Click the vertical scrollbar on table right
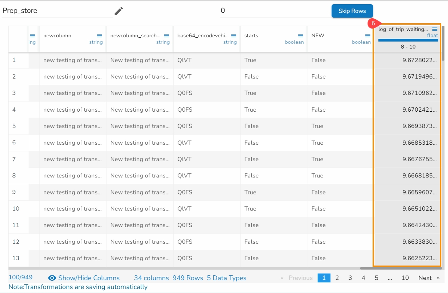 (443, 44)
